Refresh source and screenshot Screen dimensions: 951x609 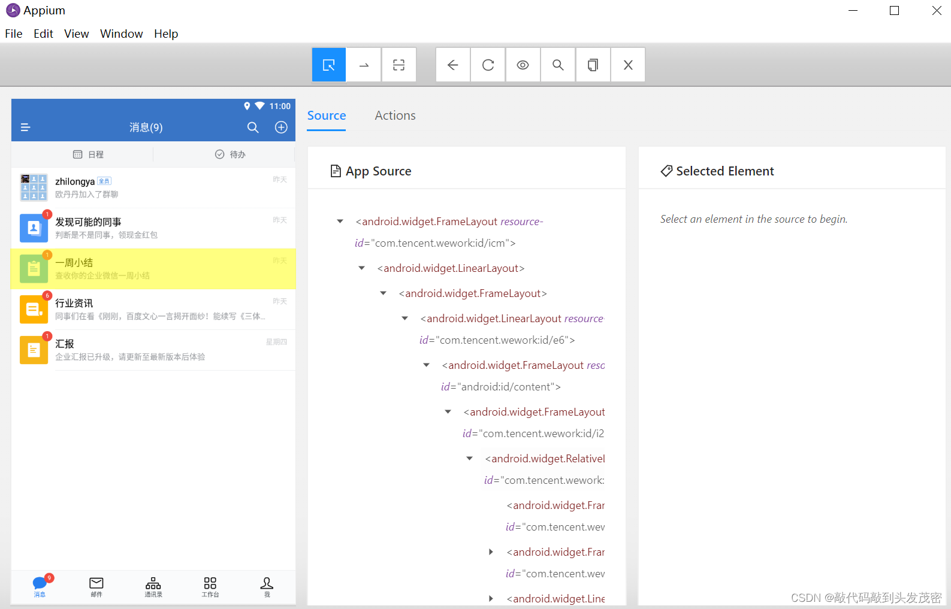(488, 65)
